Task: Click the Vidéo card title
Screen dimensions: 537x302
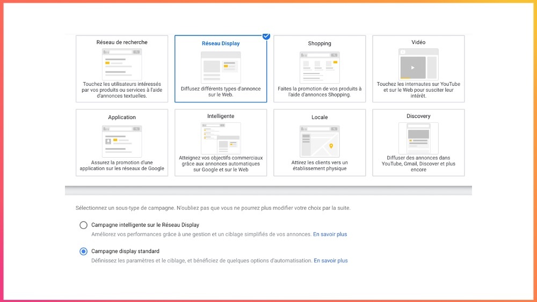Action: [x=418, y=42]
